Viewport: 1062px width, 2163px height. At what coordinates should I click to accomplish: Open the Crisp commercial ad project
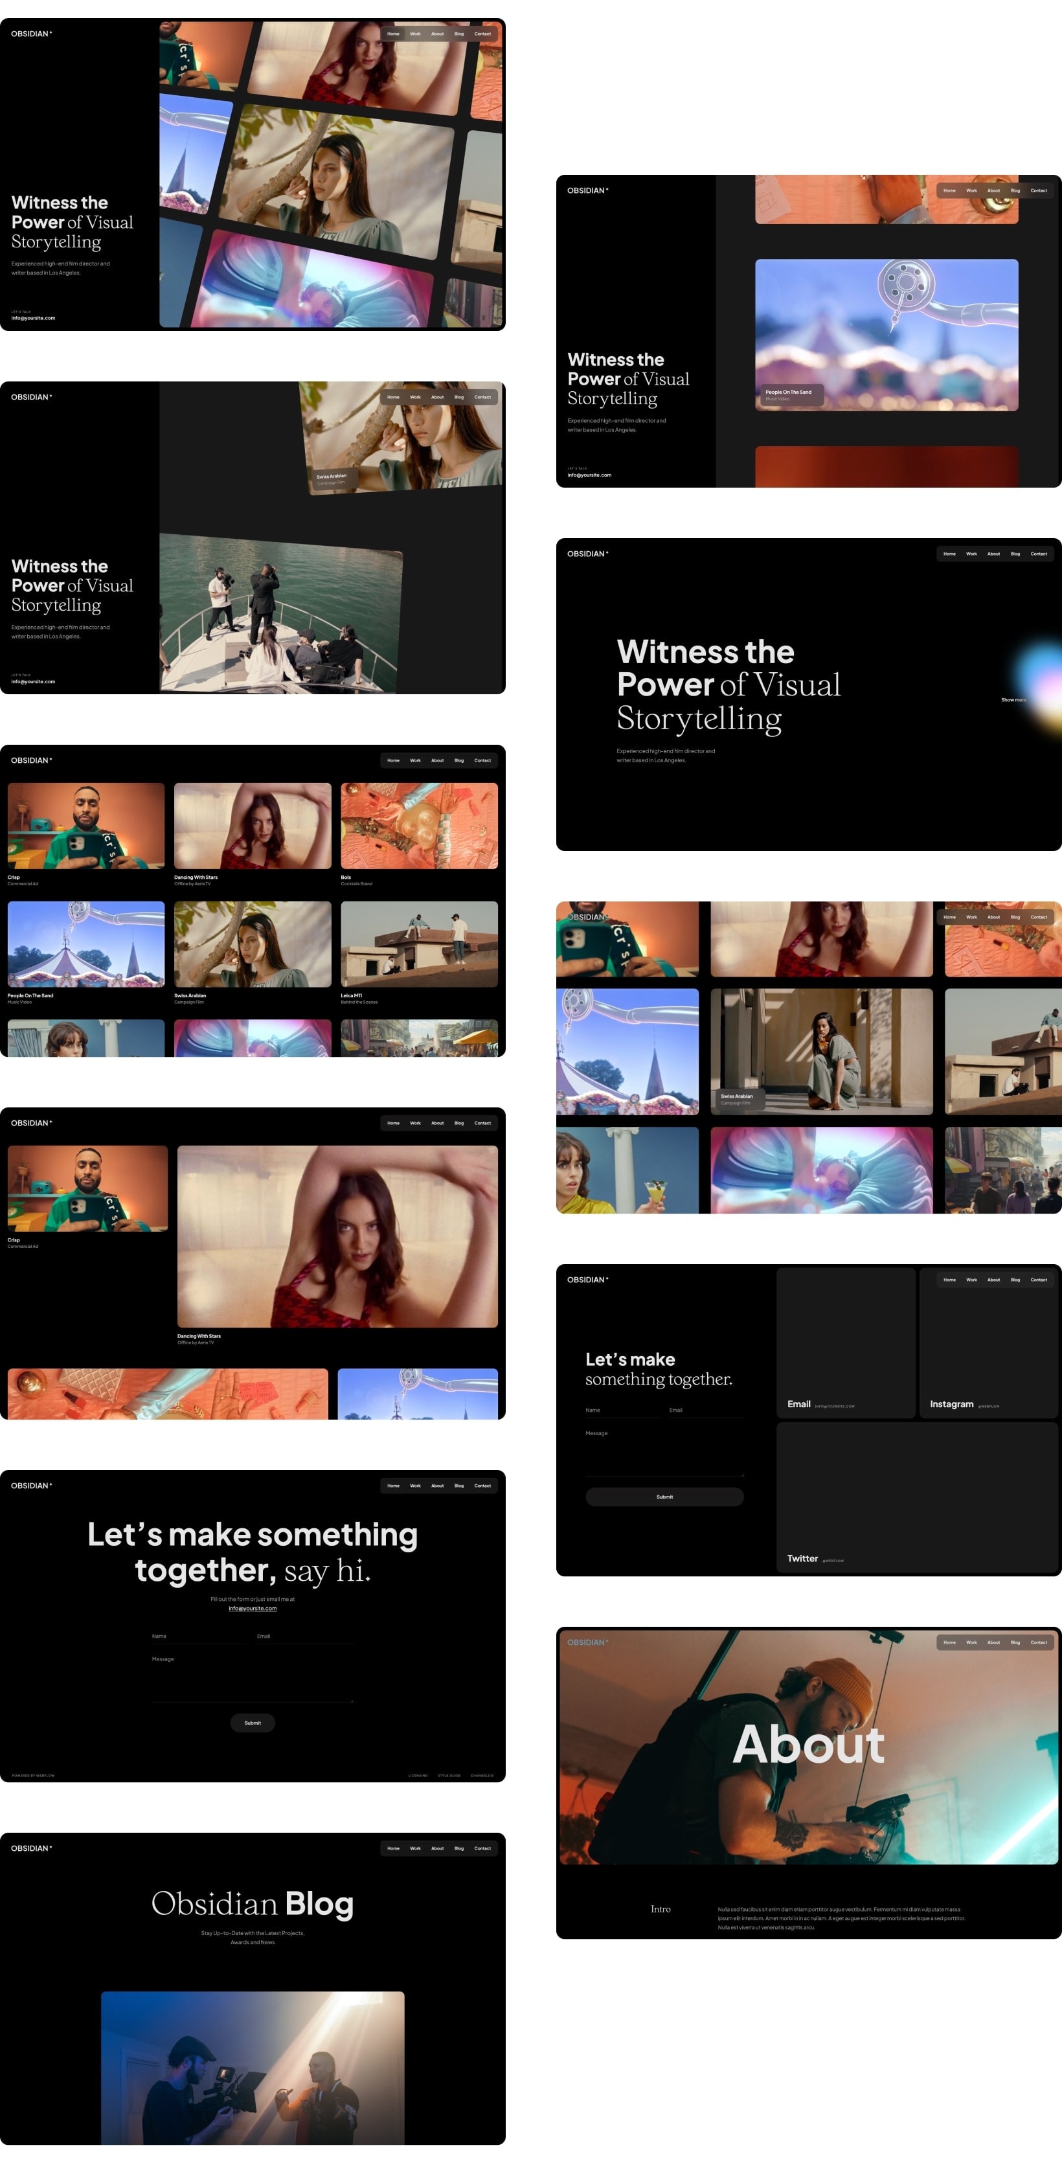point(85,826)
